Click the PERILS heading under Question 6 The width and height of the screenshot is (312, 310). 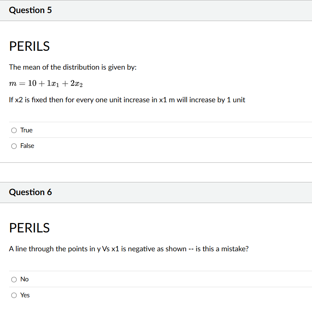click(x=29, y=228)
